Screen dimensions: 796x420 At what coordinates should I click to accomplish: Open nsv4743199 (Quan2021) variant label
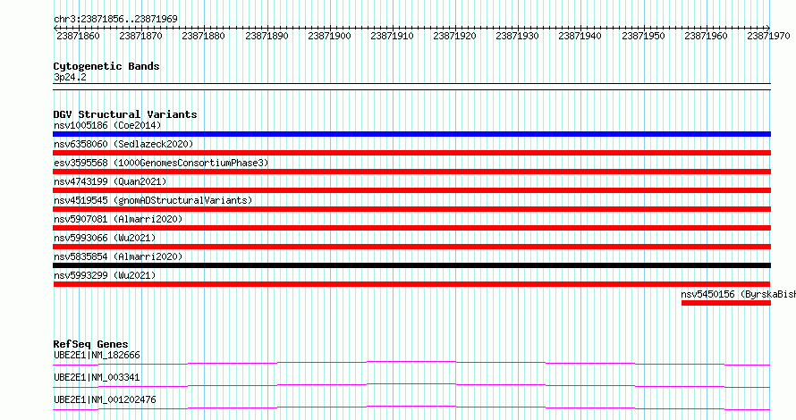(110, 181)
